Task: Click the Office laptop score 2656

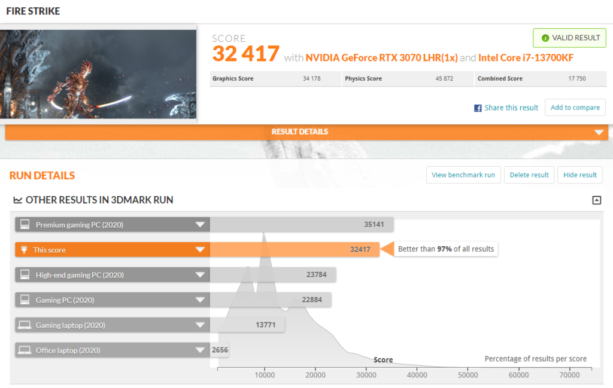Action: click(220, 350)
